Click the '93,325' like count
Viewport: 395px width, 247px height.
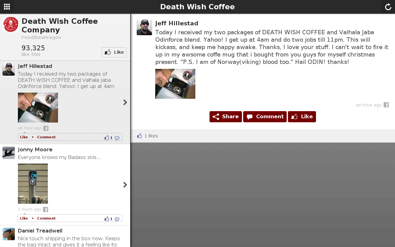(x=33, y=48)
